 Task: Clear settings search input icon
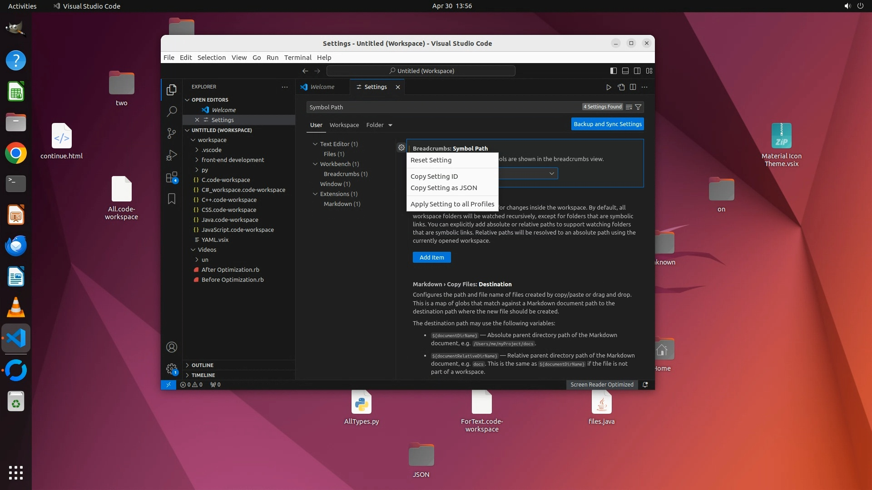click(x=629, y=107)
